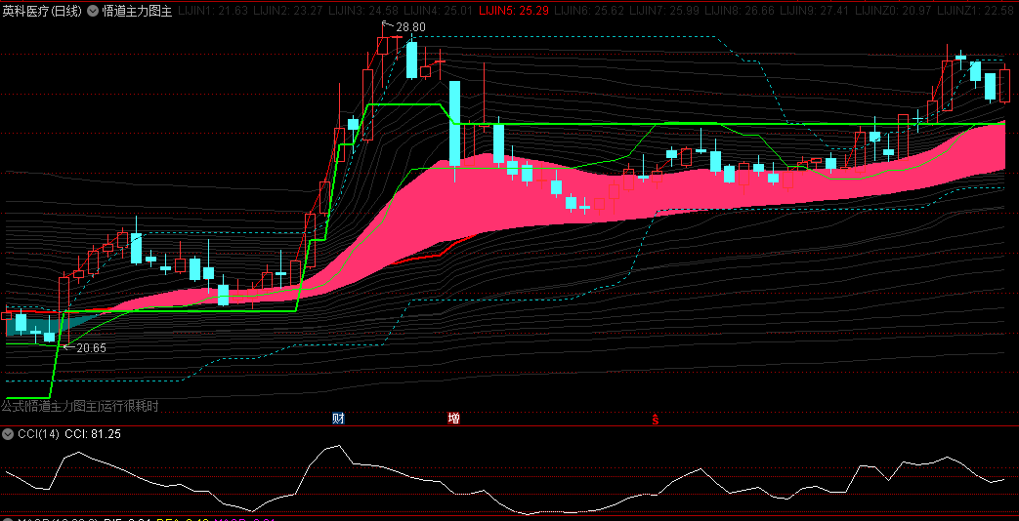Click the LIJIN3: 24.58 readout
This screenshot has width=1019, height=521.
pyautogui.click(x=364, y=11)
